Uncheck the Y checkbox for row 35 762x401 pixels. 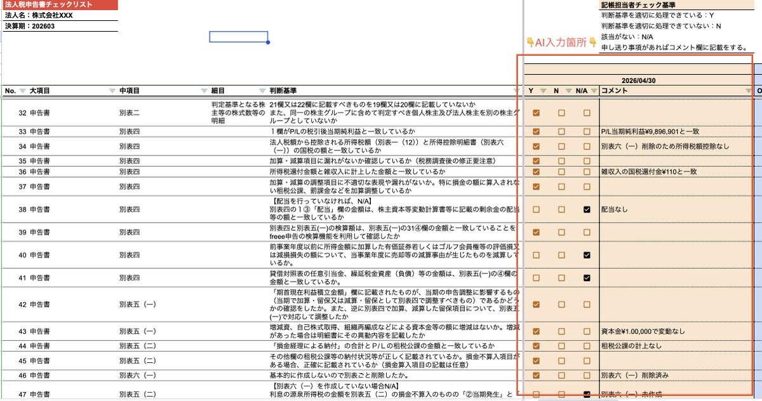click(x=537, y=161)
